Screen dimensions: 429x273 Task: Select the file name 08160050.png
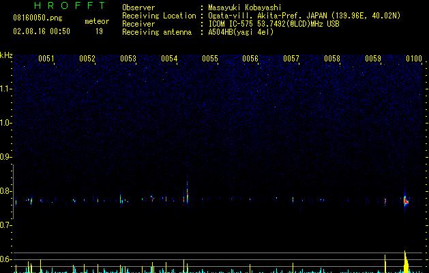point(38,18)
